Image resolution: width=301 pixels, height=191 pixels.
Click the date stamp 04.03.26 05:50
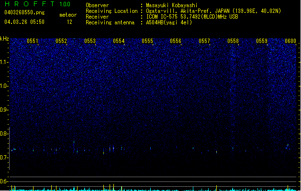pos(24,22)
